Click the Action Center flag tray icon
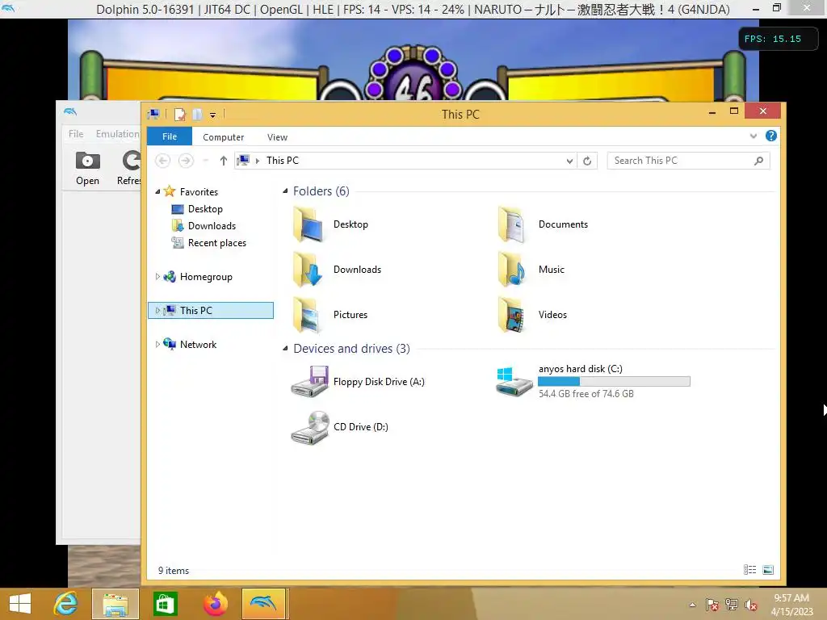Image resolution: width=827 pixels, height=620 pixels. tap(712, 605)
